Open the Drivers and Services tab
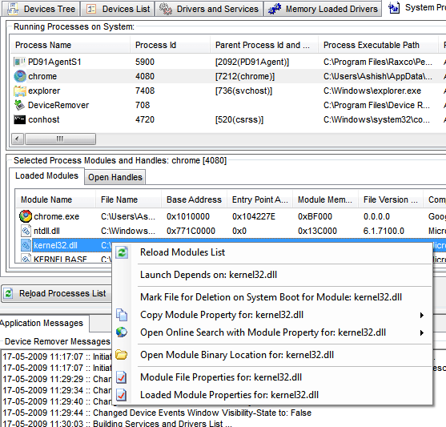The image size is (446, 427). tap(209, 9)
